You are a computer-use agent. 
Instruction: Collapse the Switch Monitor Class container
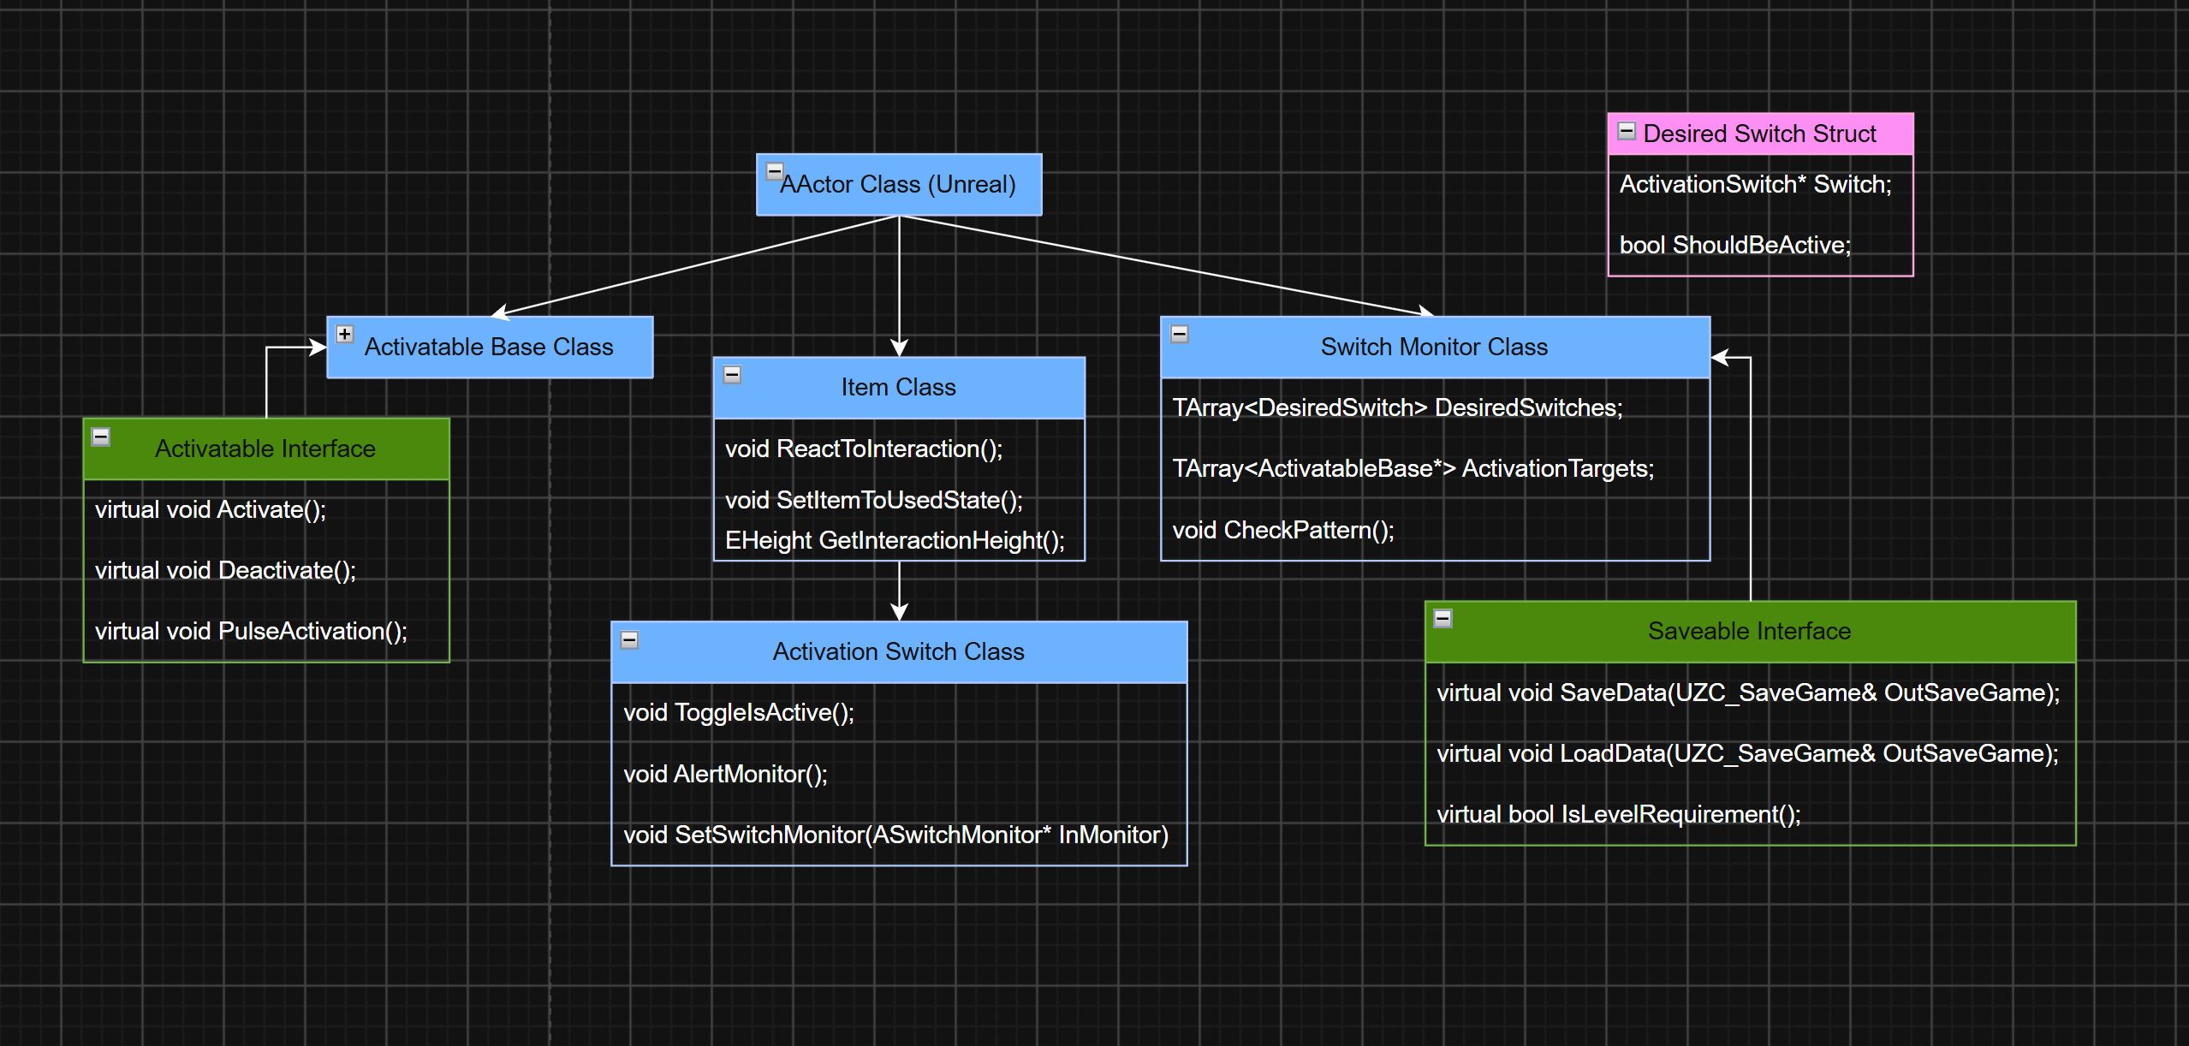(x=1180, y=334)
